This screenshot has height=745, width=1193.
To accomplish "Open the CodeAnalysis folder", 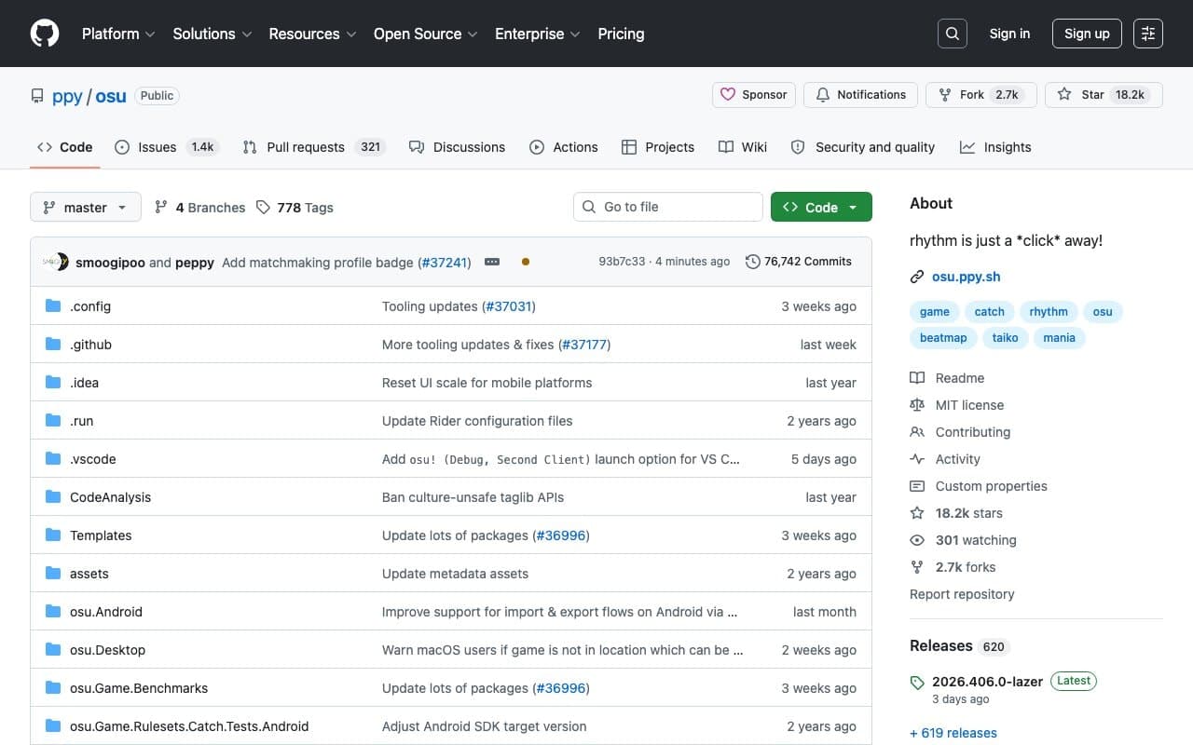I will [x=110, y=497].
